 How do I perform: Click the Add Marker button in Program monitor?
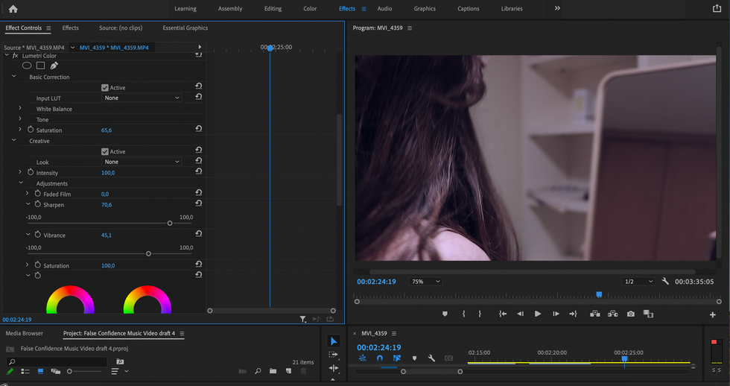[445, 314]
